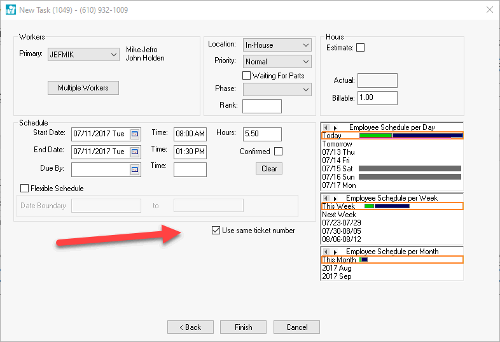Click the Billable hours field

click(x=377, y=98)
